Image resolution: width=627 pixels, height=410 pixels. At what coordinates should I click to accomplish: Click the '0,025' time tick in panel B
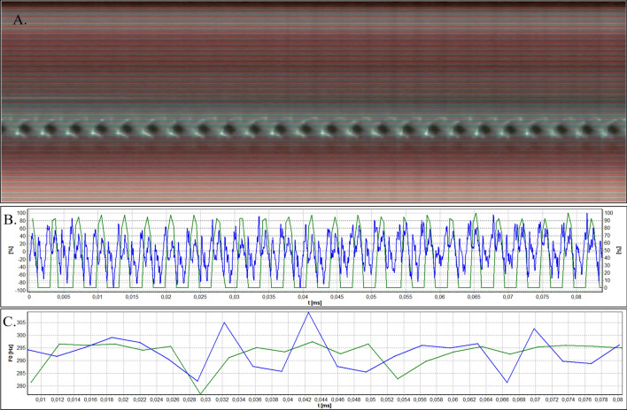(200, 297)
